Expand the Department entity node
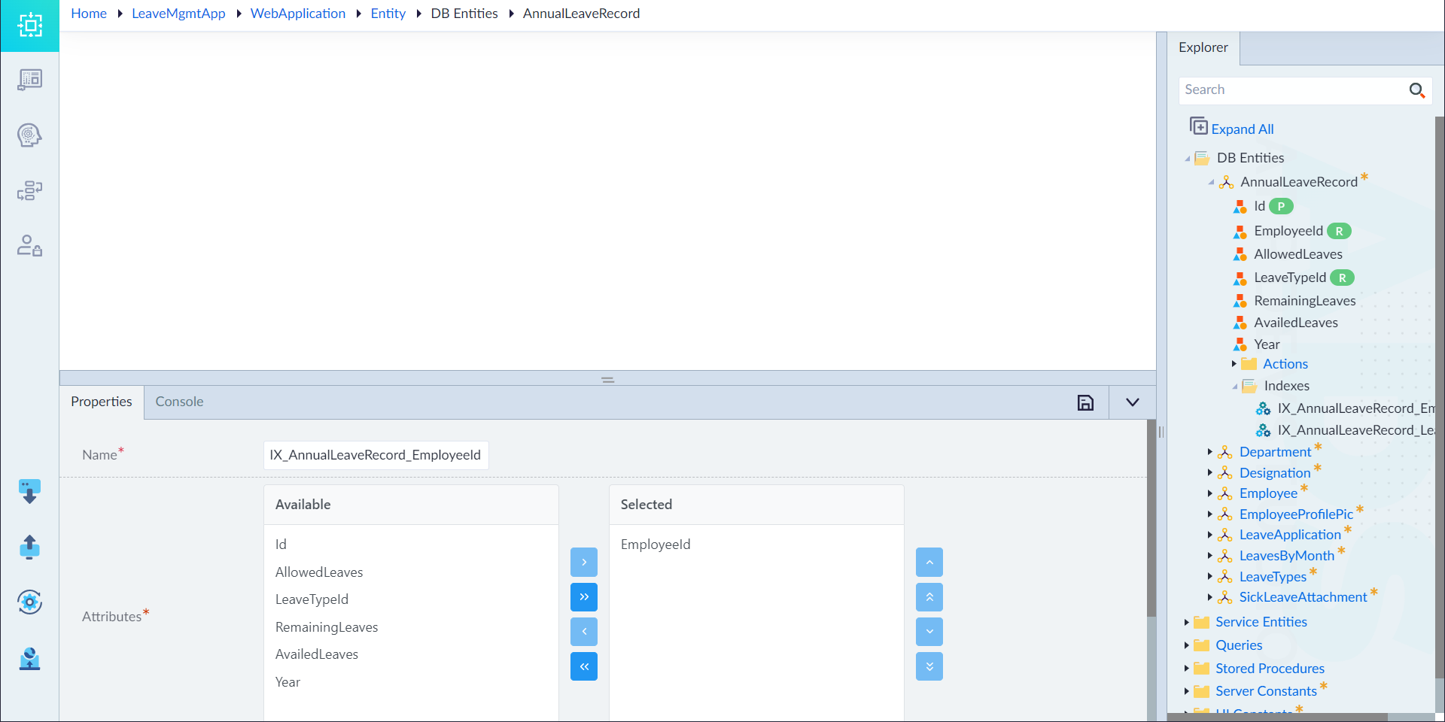Screen dimensions: 1445x722 pyautogui.click(x=1209, y=452)
